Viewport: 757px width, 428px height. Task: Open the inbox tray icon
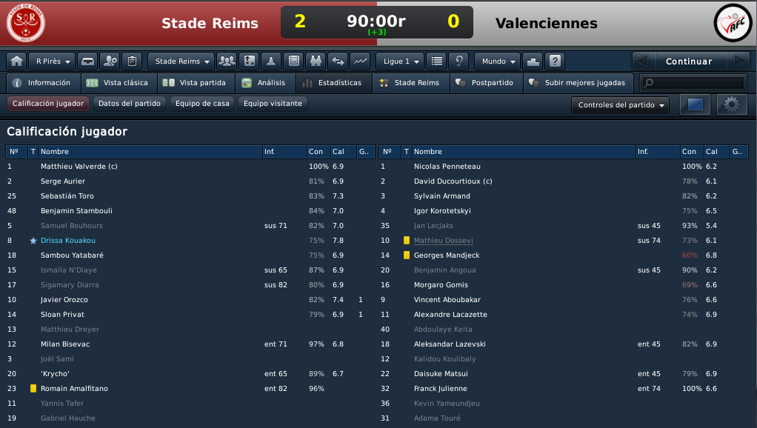87,61
